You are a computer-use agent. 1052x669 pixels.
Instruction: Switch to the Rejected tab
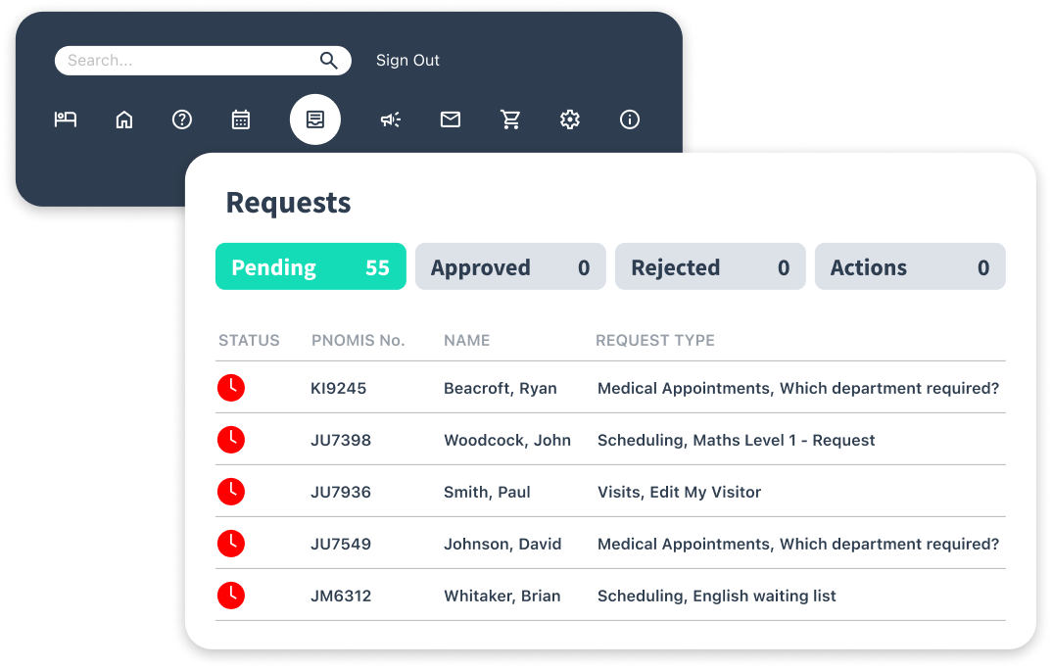[x=710, y=267]
